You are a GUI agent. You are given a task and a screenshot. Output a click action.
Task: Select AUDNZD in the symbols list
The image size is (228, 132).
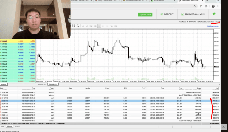(18, 47)
